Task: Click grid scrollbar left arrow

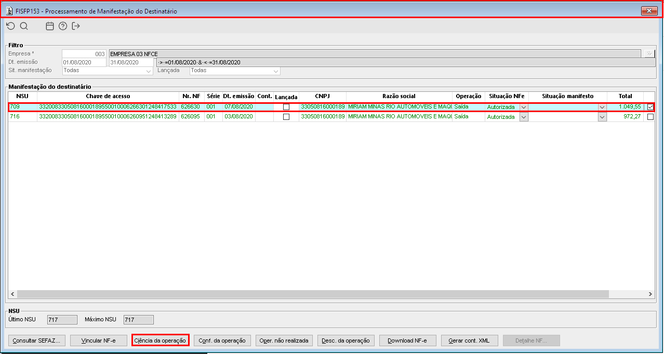Action: 12,294
